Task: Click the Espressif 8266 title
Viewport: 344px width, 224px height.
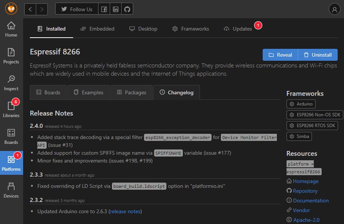Action: tap(55, 52)
